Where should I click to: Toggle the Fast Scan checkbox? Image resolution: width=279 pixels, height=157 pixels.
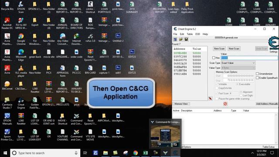click(217, 93)
